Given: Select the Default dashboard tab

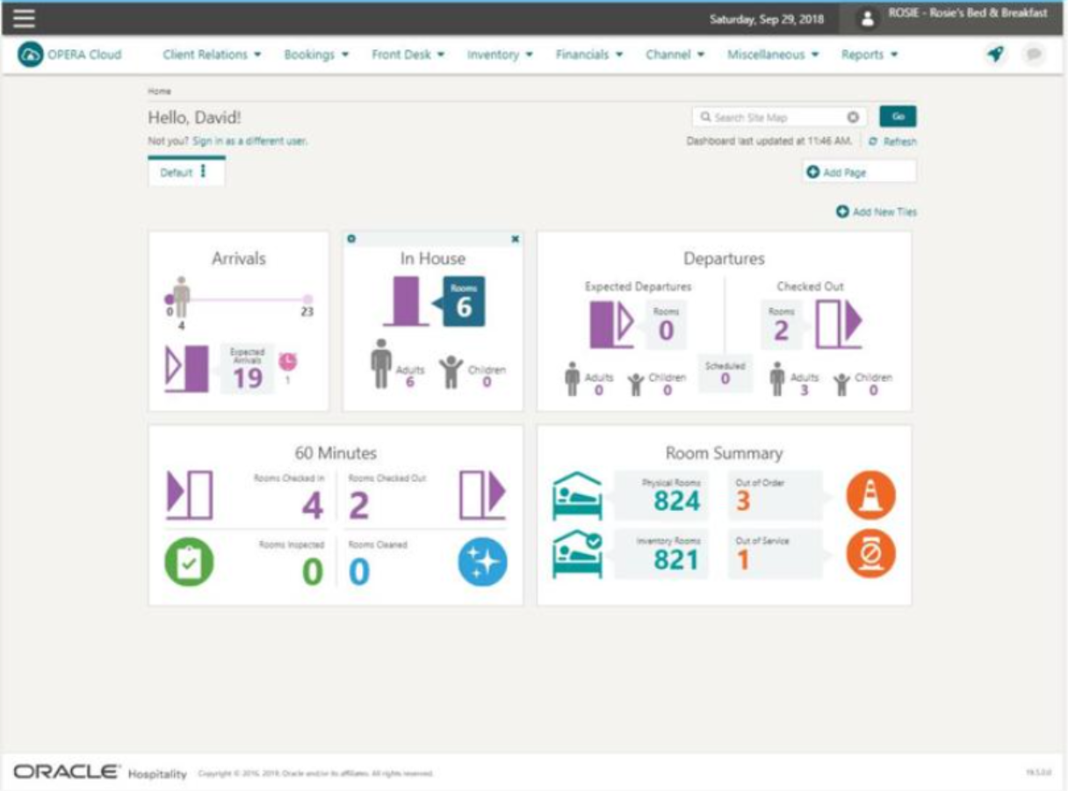Looking at the screenshot, I should pyautogui.click(x=186, y=172).
